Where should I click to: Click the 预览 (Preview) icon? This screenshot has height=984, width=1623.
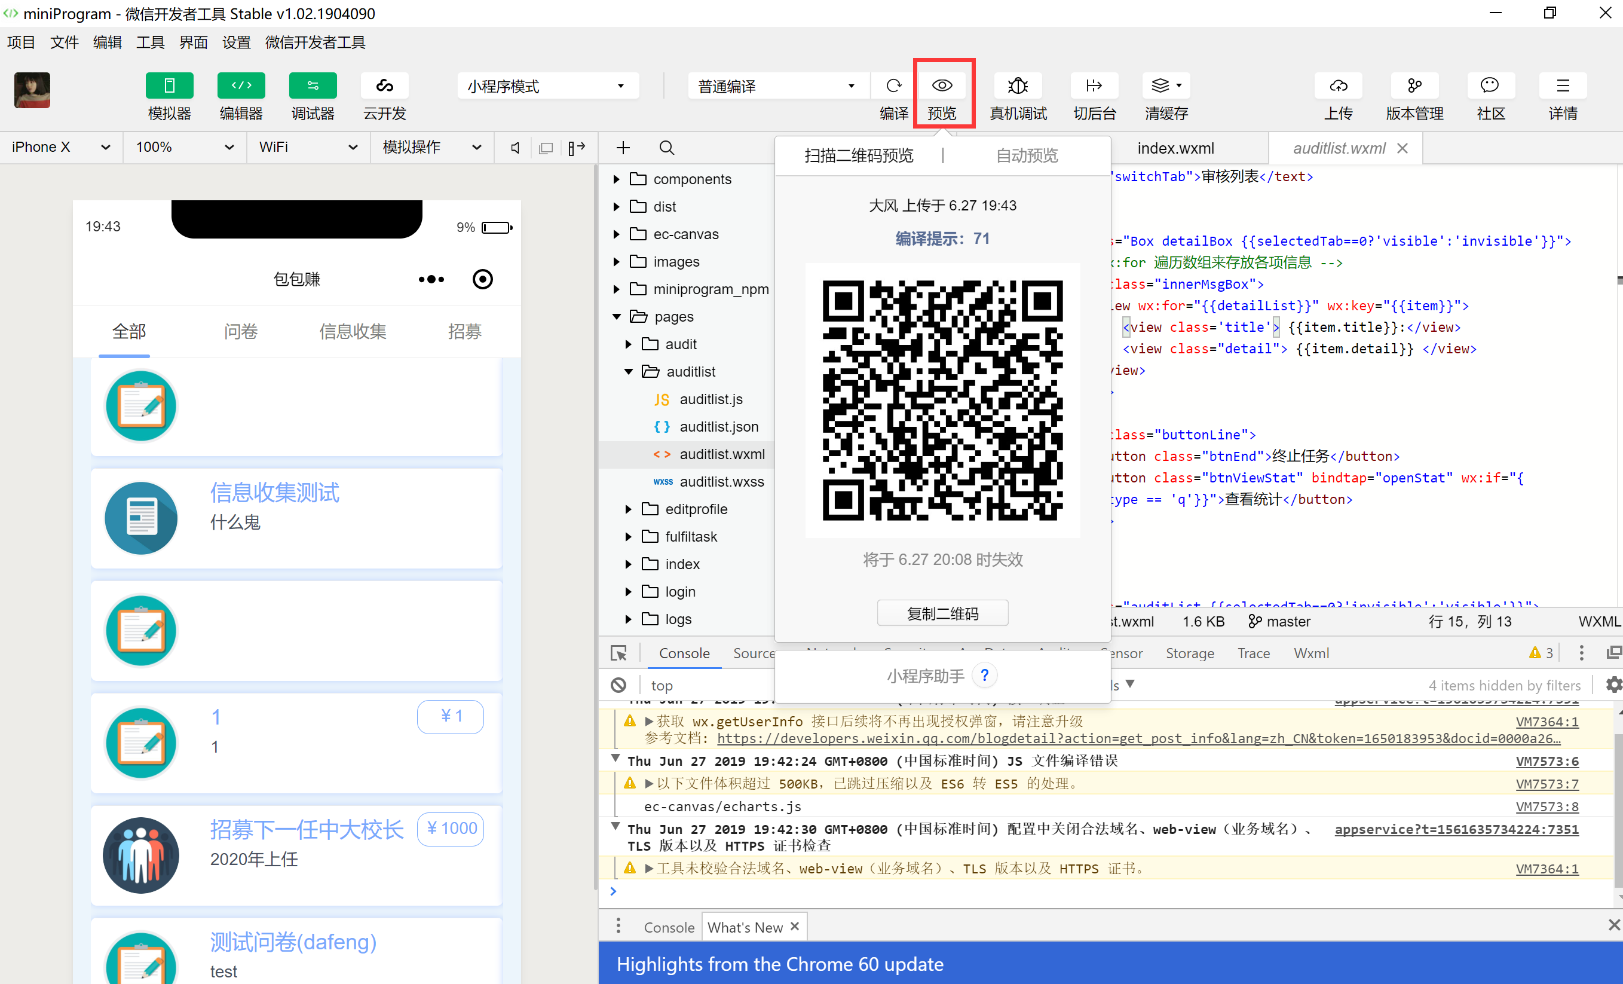(x=945, y=87)
